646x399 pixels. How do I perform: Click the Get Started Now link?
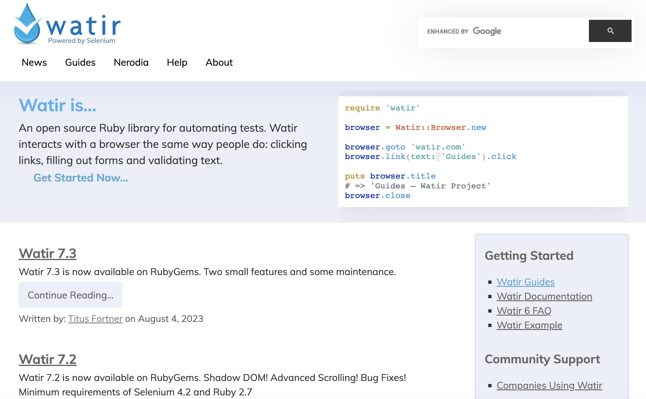coord(81,178)
